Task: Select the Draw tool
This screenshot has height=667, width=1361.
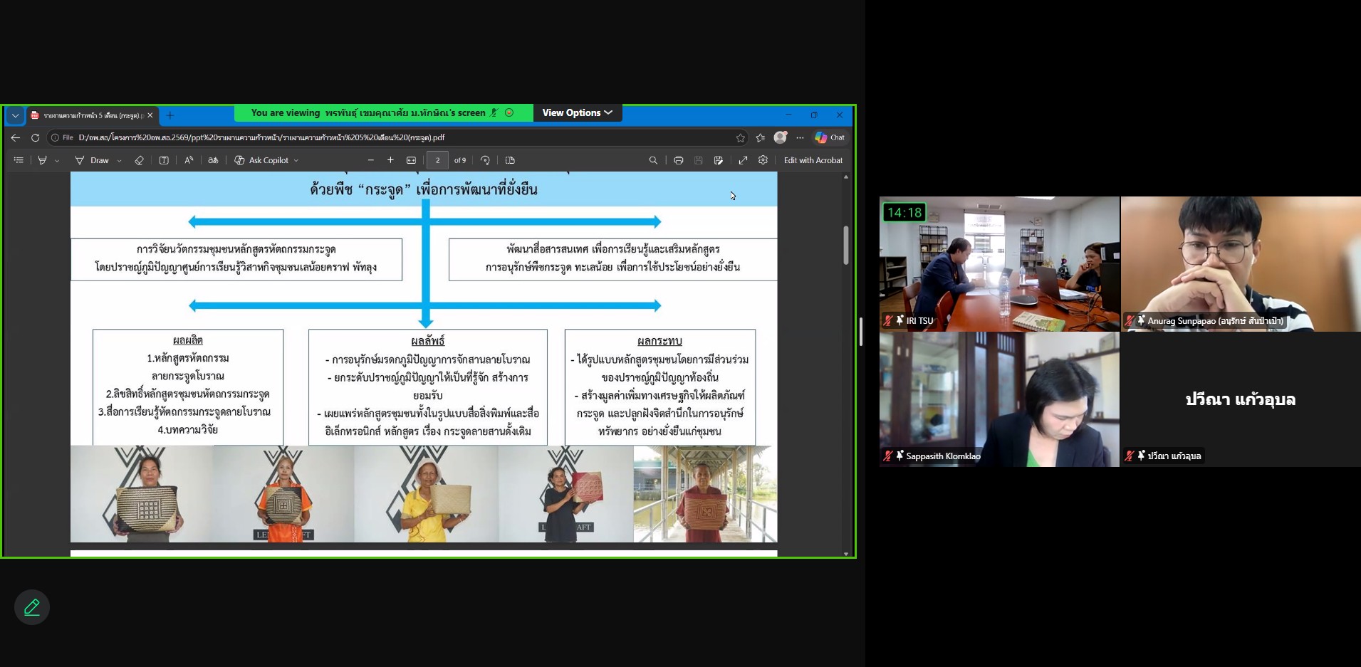Action: pyautogui.click(x=93, y=160)
